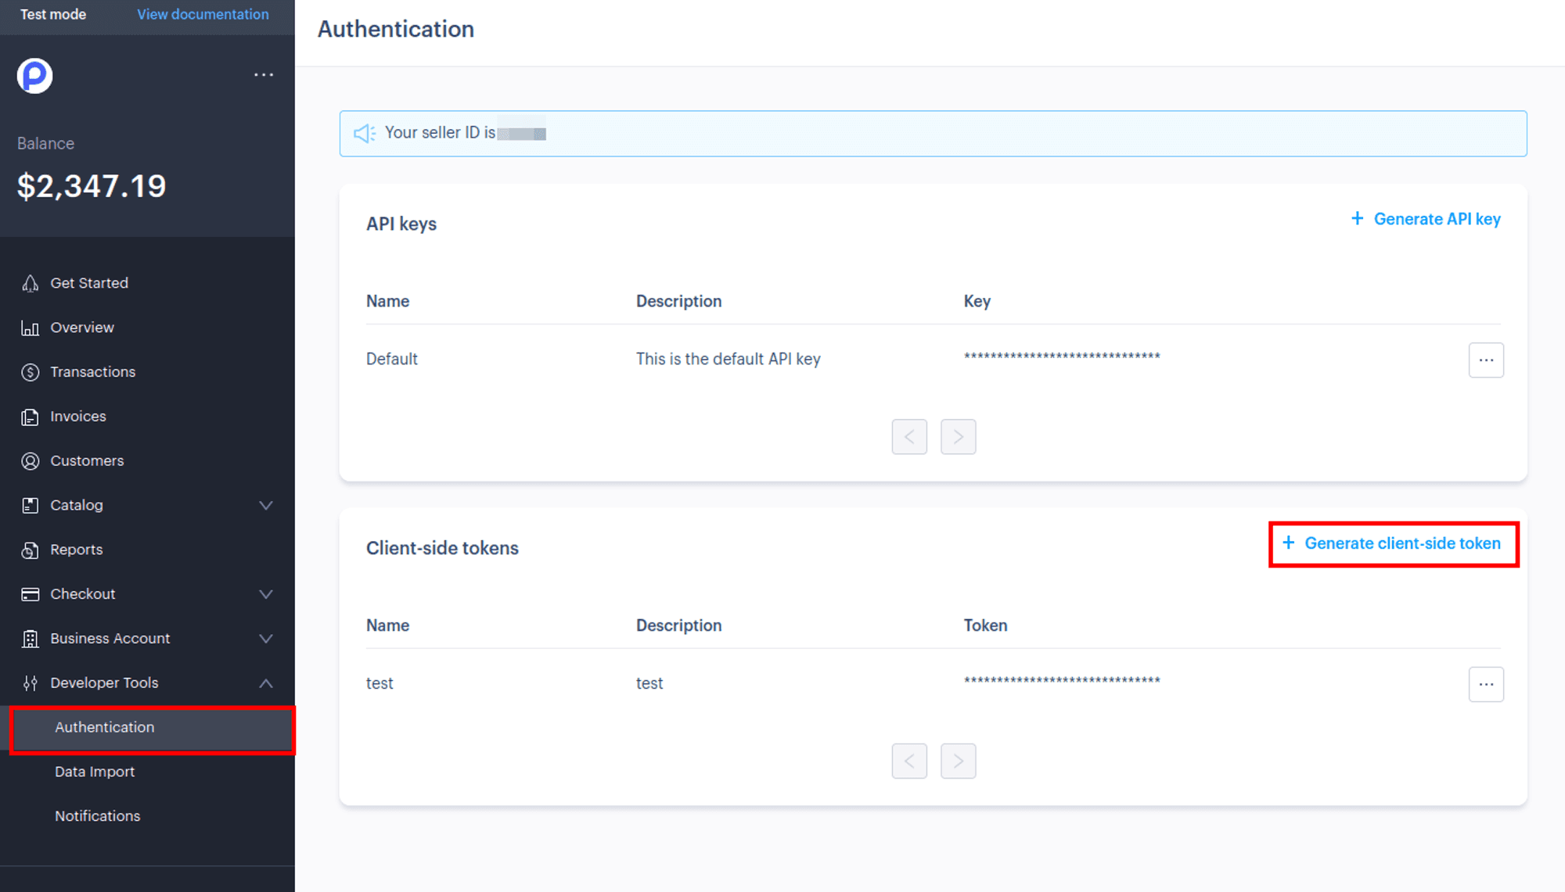Navigate to Data Import page

(95, 771)
